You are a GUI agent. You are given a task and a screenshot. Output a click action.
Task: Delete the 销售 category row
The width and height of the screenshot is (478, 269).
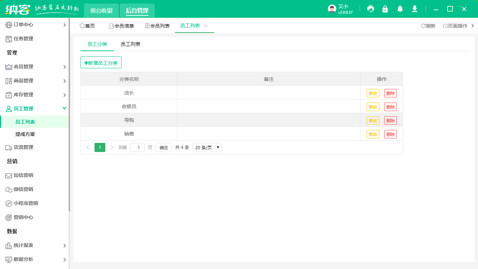[x=390, y=134]
